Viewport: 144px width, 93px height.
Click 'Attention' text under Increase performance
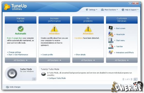(54, 34)
